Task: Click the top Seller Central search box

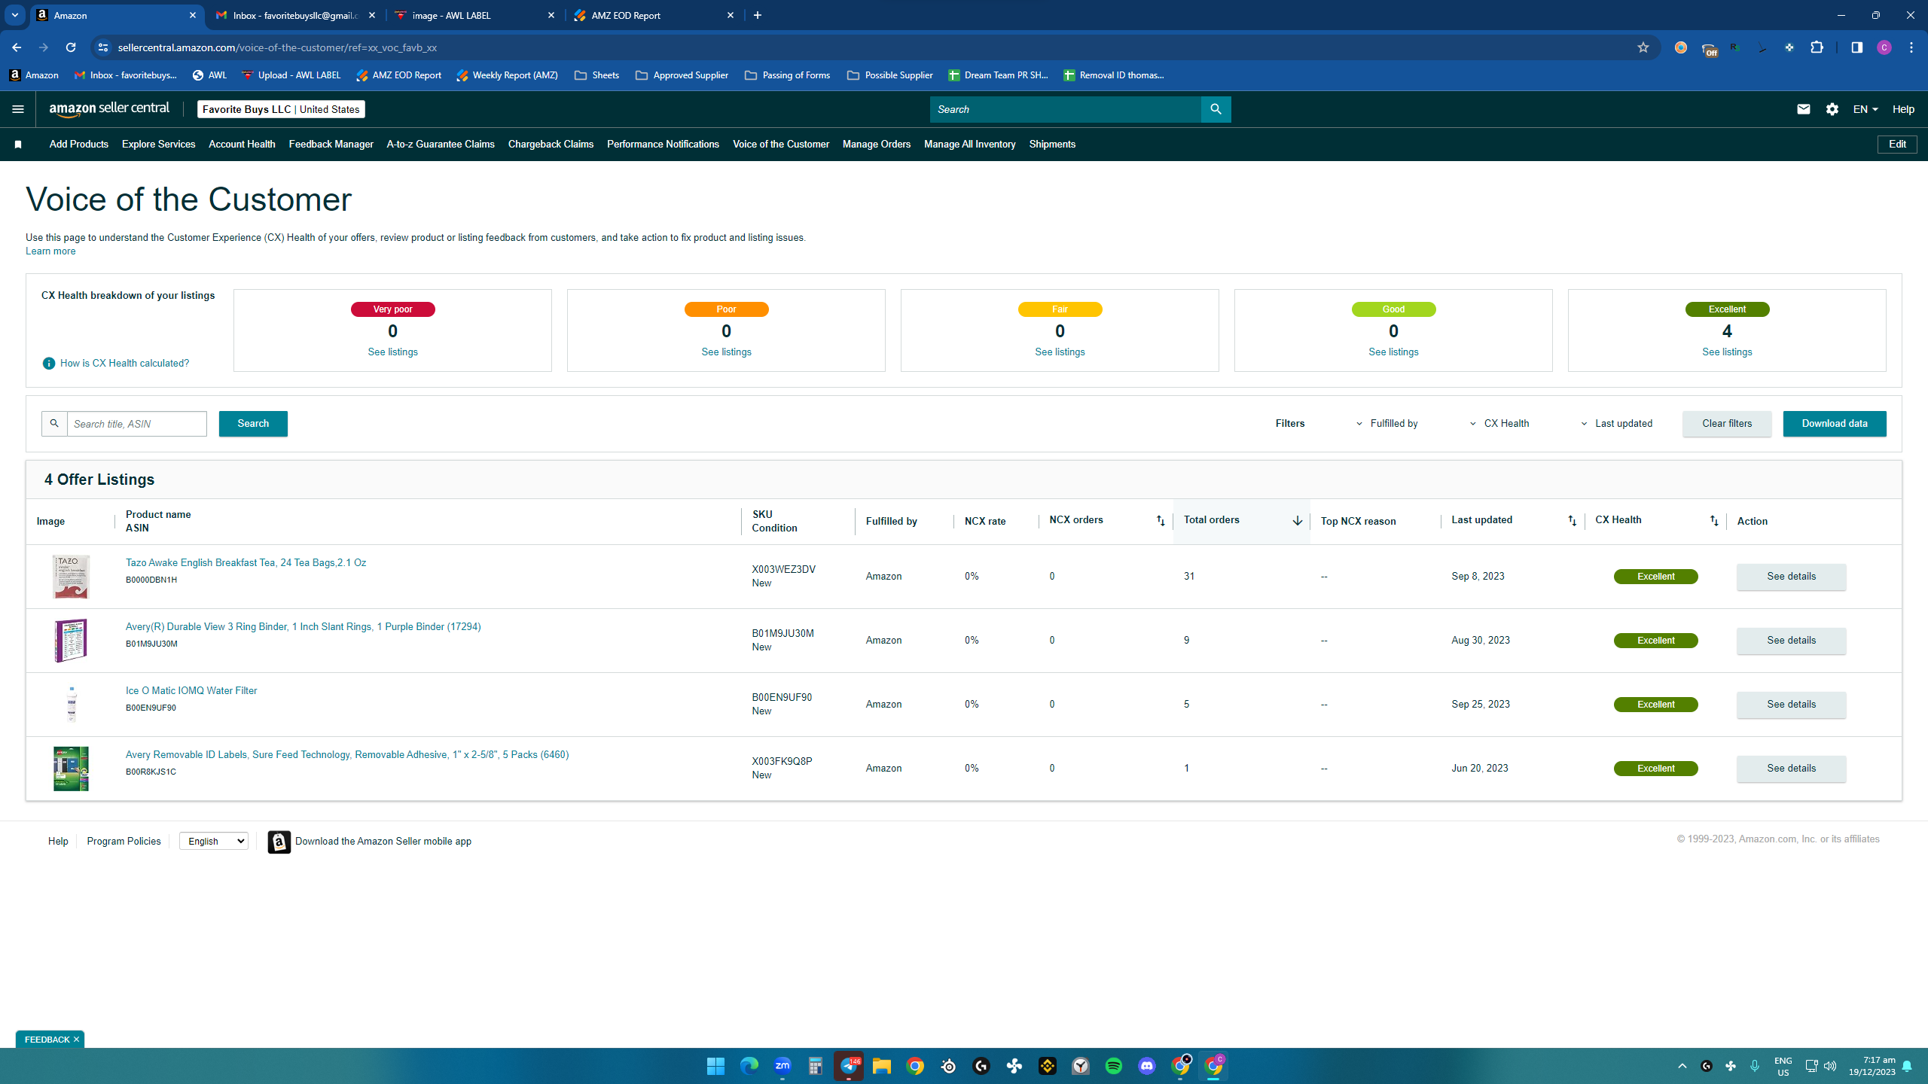Action: click(x=1066, y=109)
